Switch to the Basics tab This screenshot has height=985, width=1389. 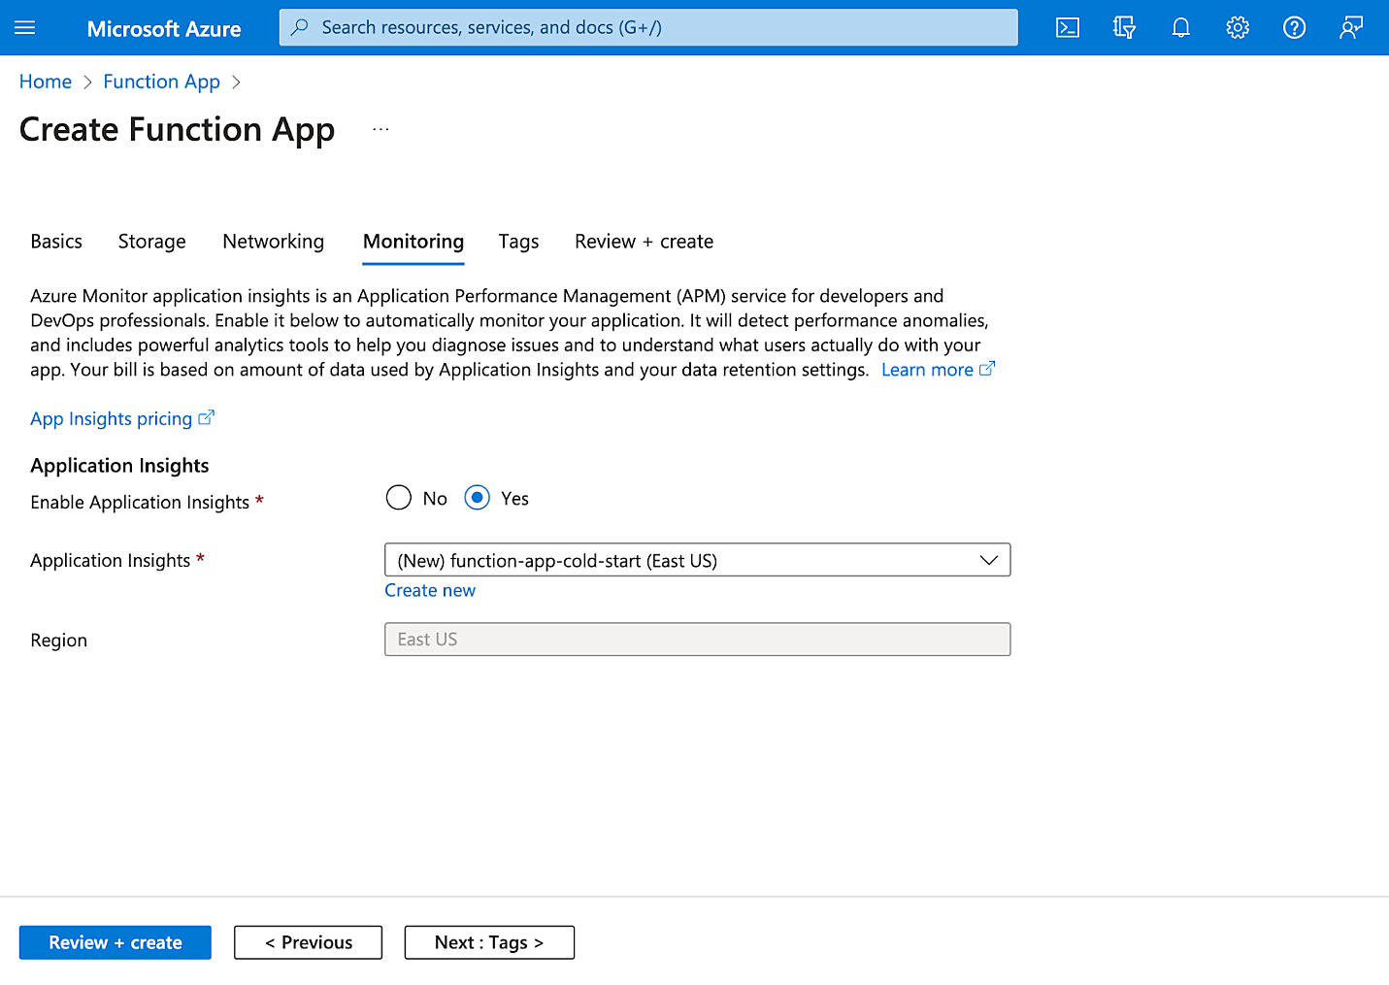[x=55, y=241]
